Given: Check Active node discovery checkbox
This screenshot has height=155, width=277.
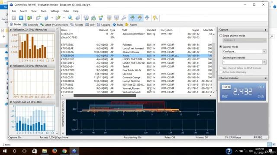Looking at the screenshot, I should [221, 72].
